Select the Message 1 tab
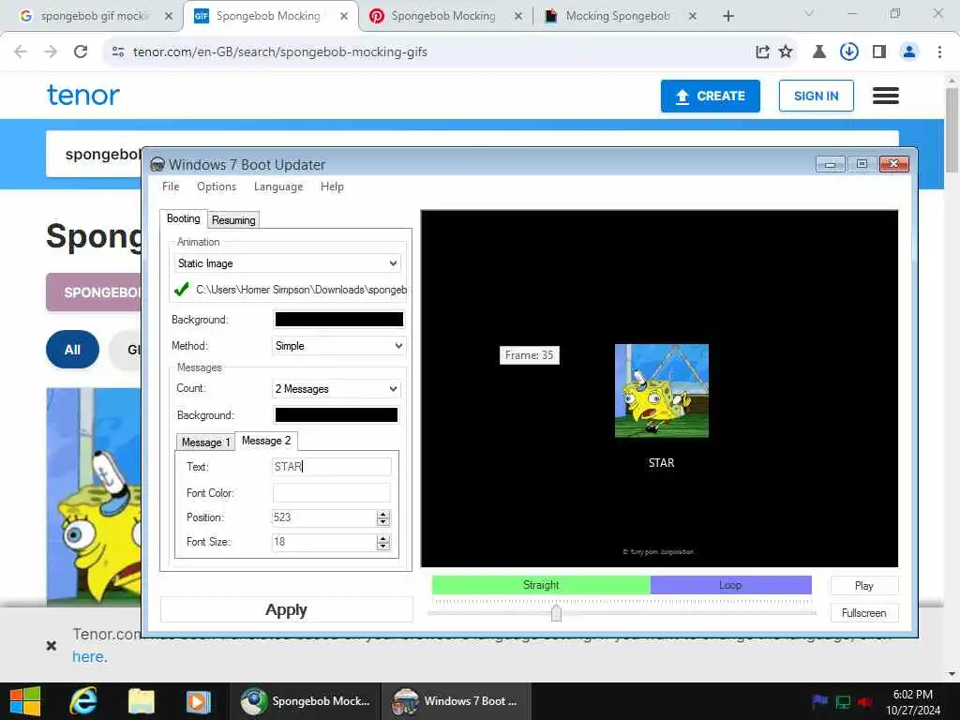This screenshot has width=960, height=720. coord(205,442)
